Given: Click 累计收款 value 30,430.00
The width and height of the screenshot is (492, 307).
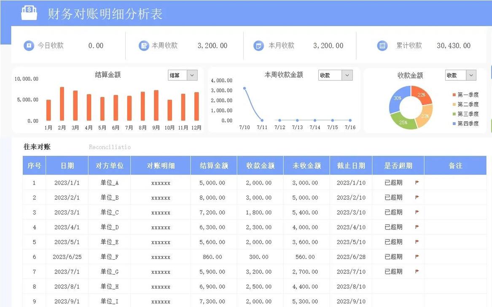Looking at the screenshot, I should tap(453, 46).
